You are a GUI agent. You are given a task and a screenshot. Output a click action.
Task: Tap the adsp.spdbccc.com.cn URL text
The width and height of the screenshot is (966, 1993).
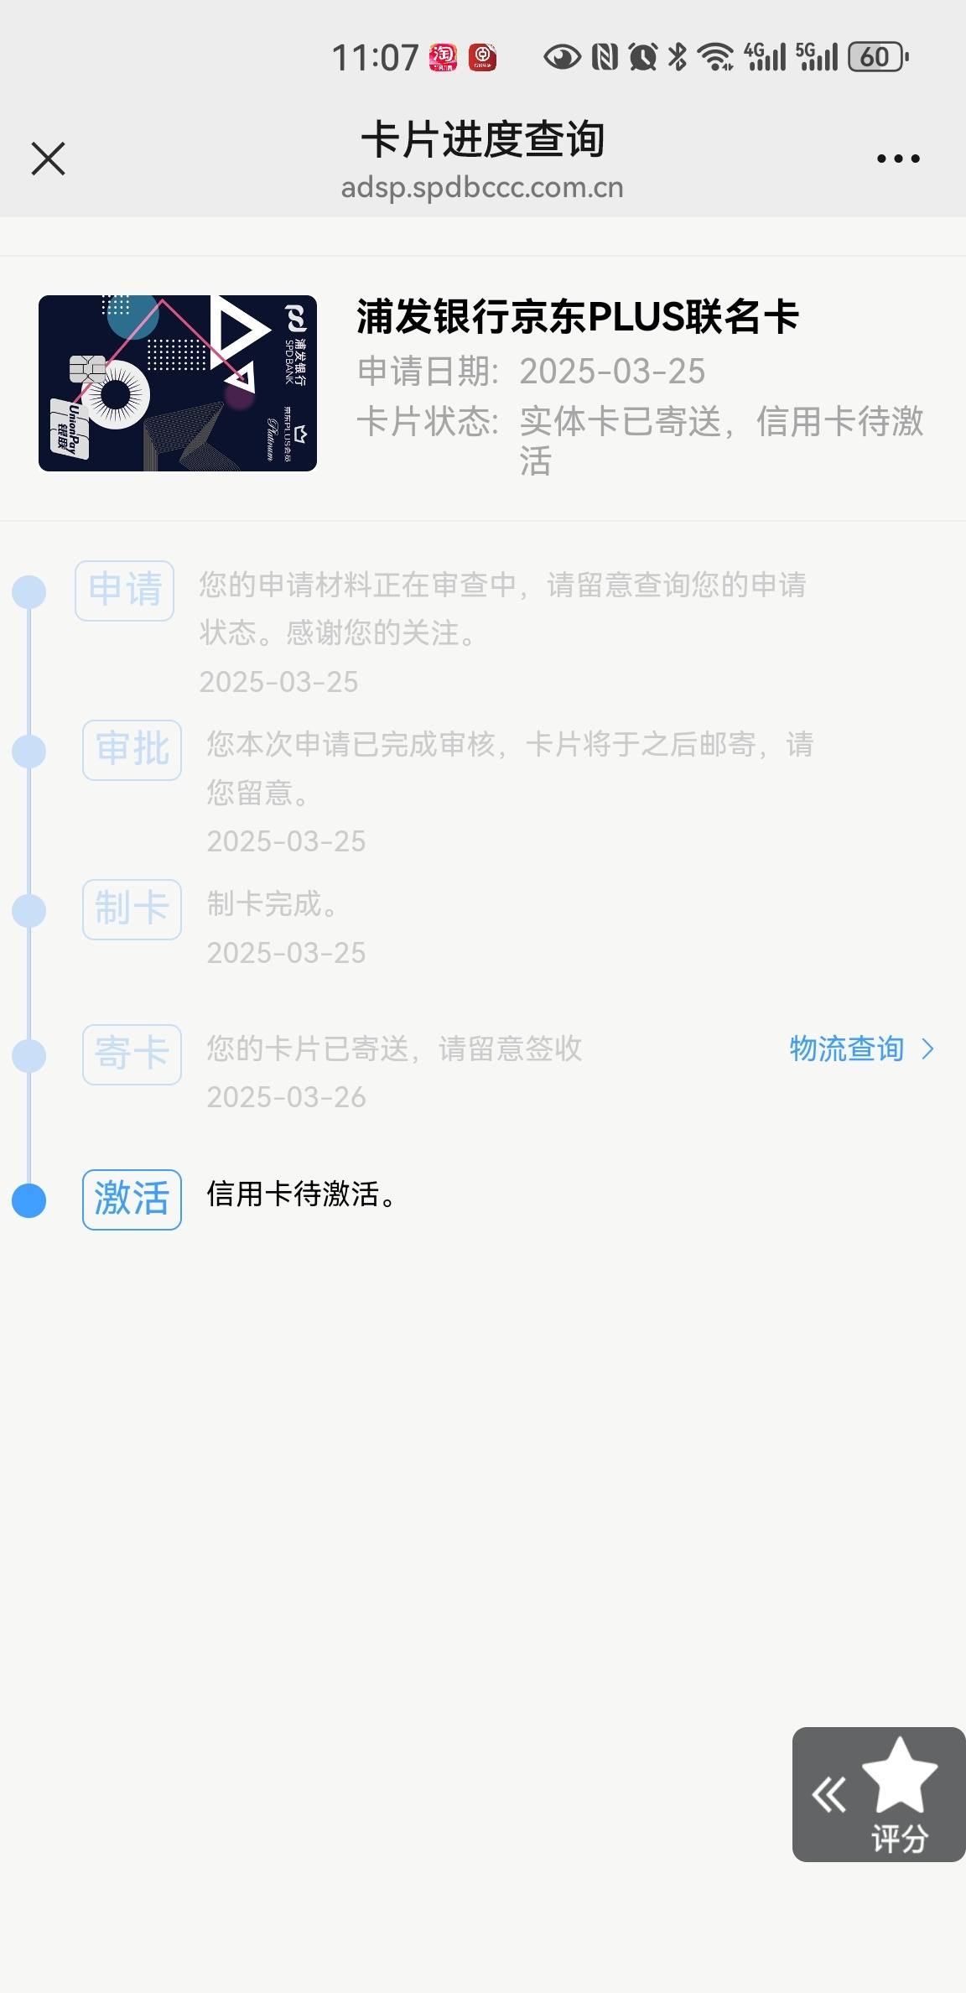click(482, 187)
